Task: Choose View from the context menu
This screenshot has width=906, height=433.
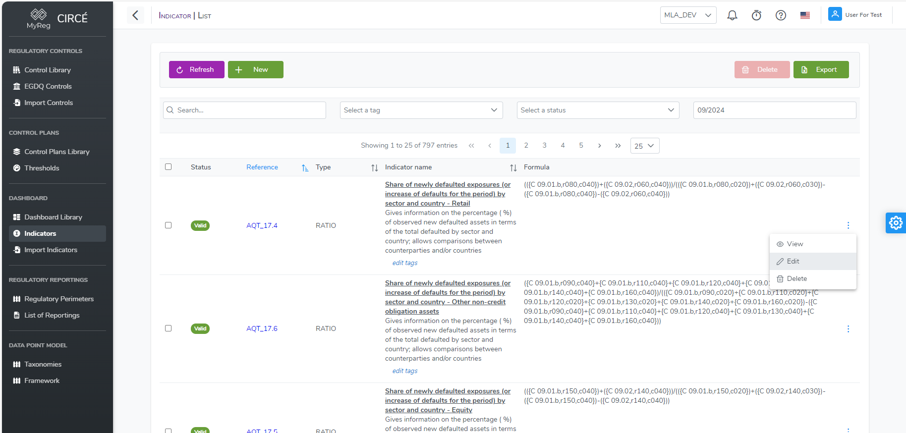Action: pos(794,244)
